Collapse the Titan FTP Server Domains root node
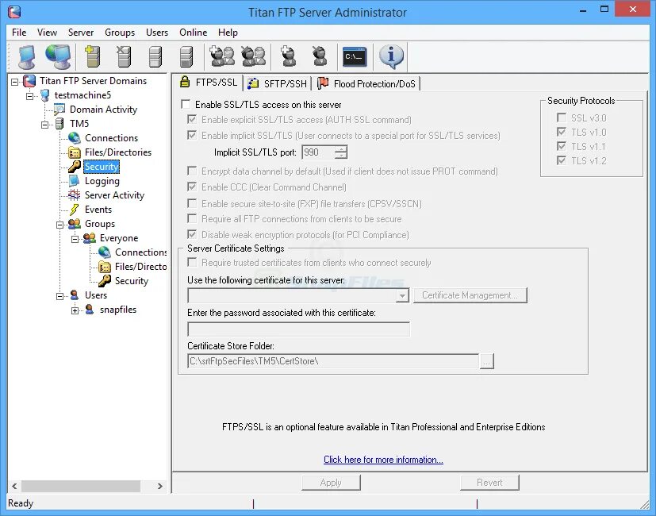 (14, 82)
